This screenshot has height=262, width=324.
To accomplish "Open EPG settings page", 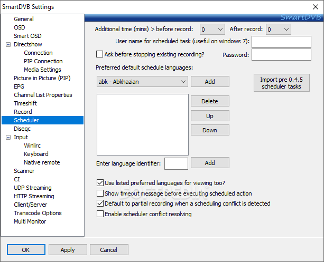I will point(19,86).
